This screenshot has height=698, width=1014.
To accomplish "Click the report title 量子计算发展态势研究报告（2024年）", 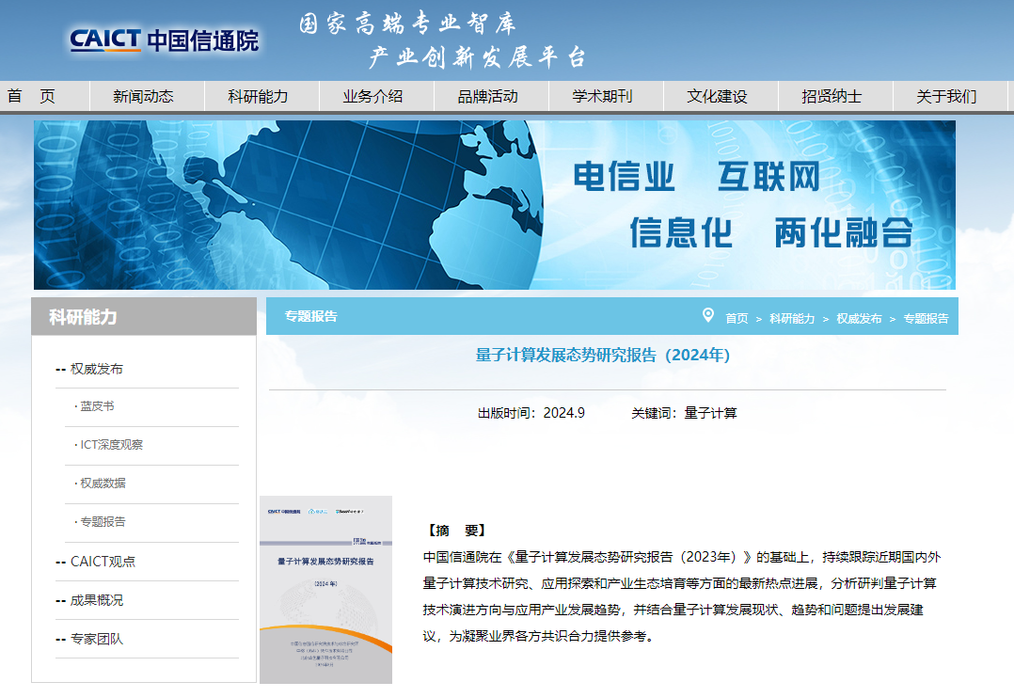I will (603, 356).
